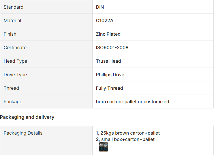Screen dimensions: 214x155
Task: Click the Standard label cell
Action: tap(14, 7)
